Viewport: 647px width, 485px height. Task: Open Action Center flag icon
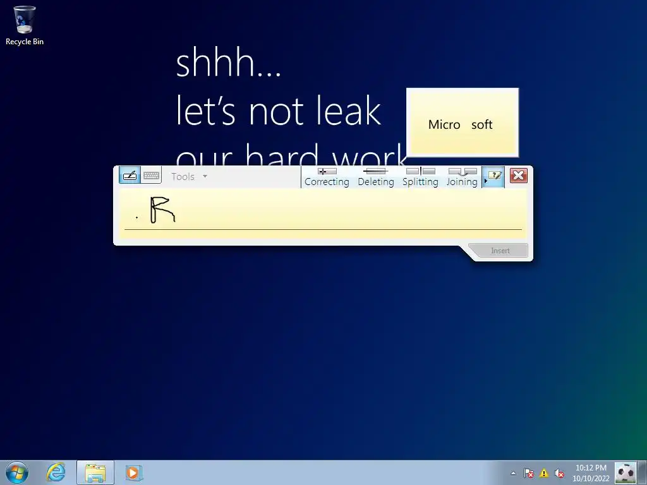click(x=529, y=473)
